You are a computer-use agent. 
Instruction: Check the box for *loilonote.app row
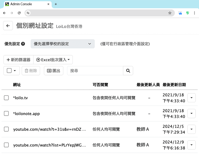pyautogui.click(x=6, y=114)
